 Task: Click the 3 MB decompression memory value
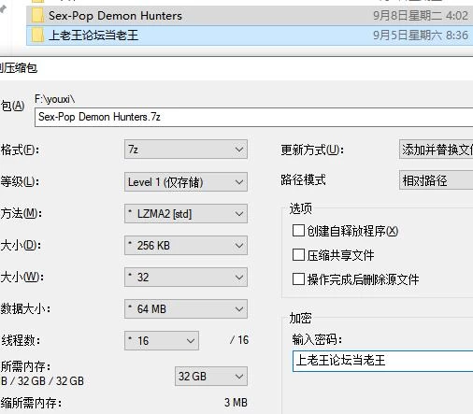click(x=236, y=403)
